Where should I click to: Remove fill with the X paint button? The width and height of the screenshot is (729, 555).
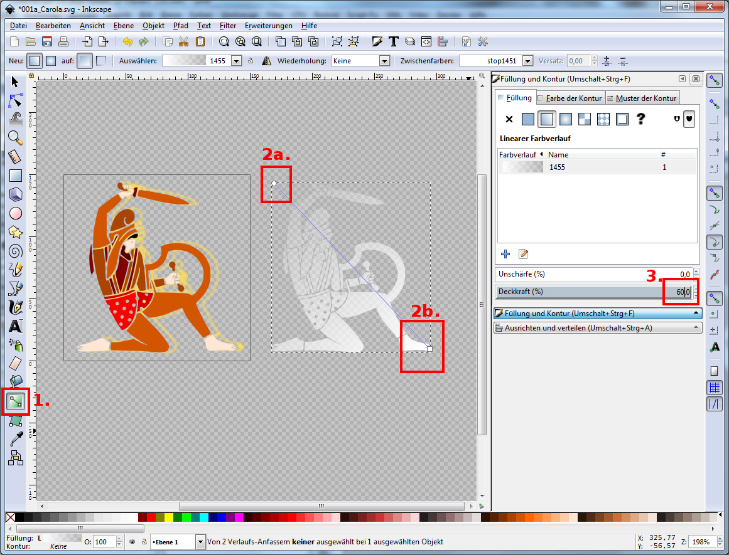(x=509, y=119)
